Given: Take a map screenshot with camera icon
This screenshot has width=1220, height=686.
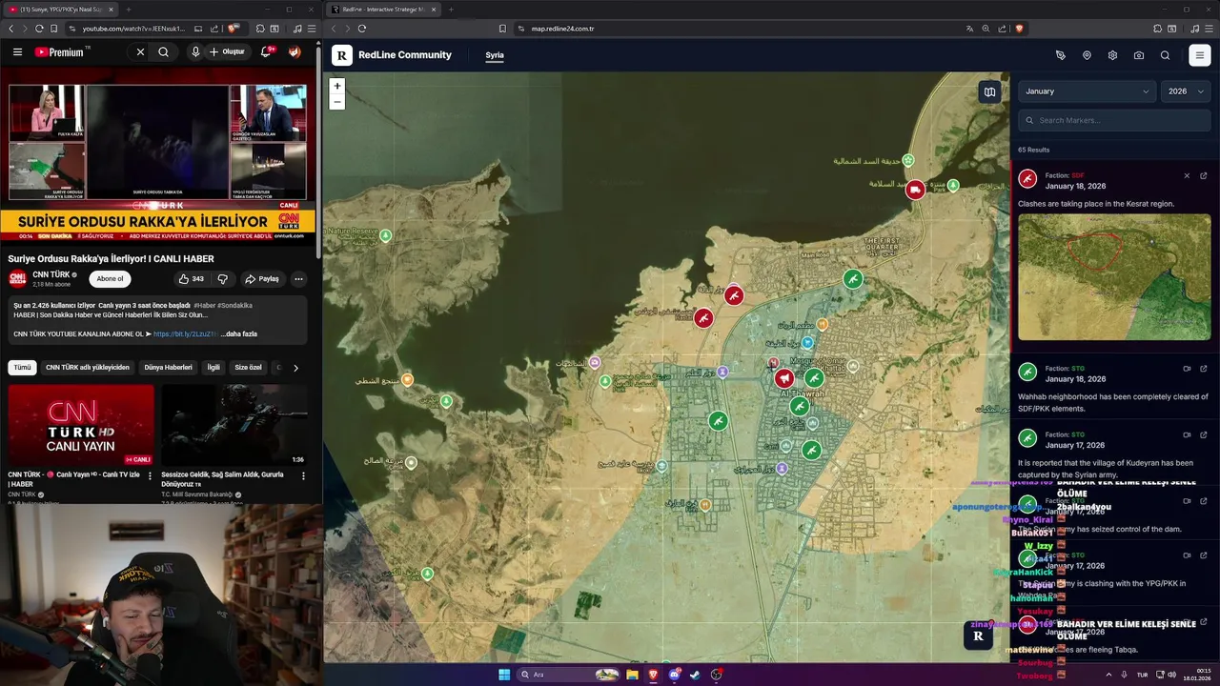Looking at the screenshot, I should click(1139, 55).
